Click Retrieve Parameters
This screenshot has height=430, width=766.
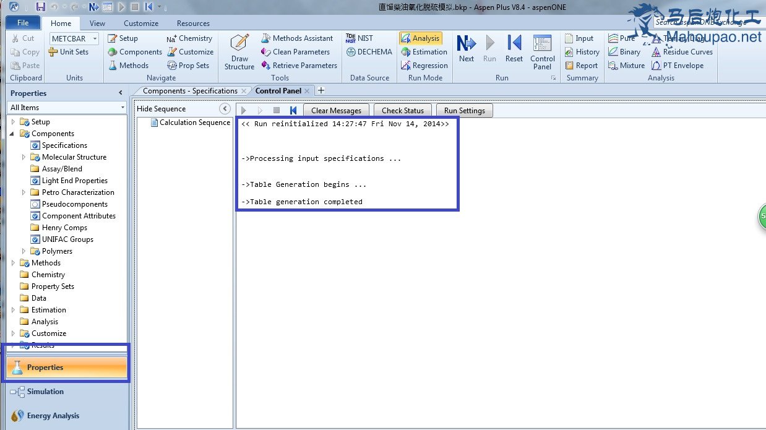click(x=299, y=66)
